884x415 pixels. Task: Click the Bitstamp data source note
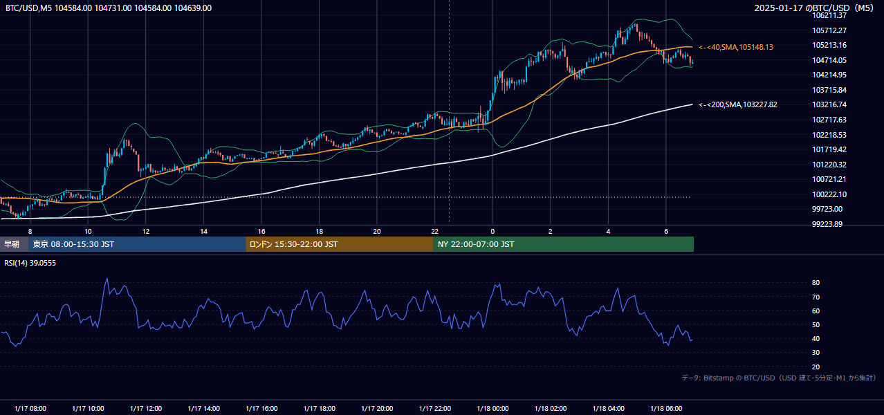point(779,378)
